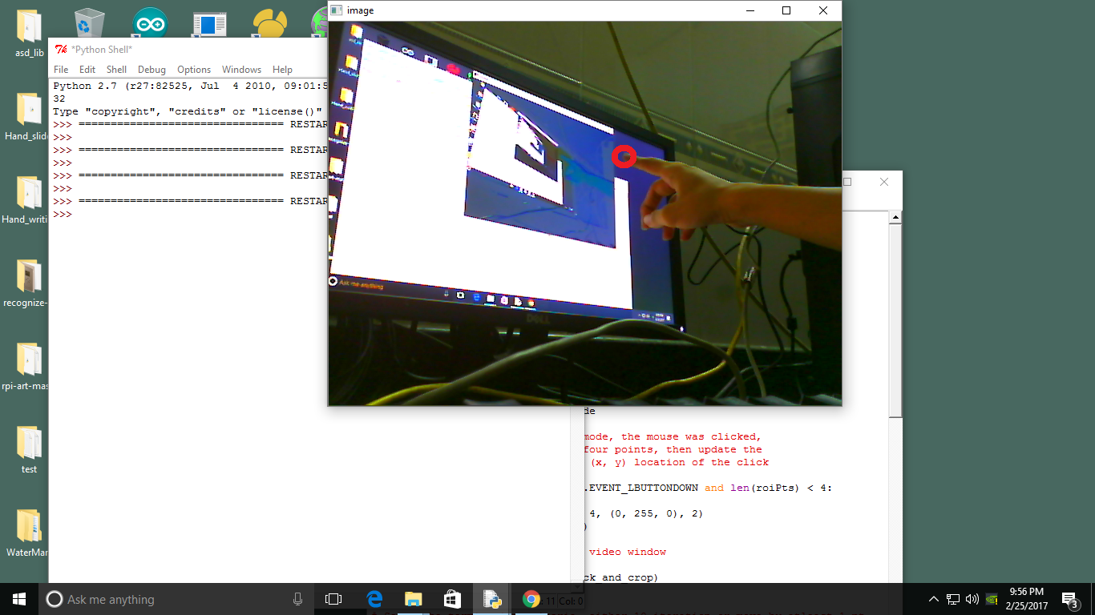
Task: Click '(x, y) location of the click' comment
Action: [680, 462]
